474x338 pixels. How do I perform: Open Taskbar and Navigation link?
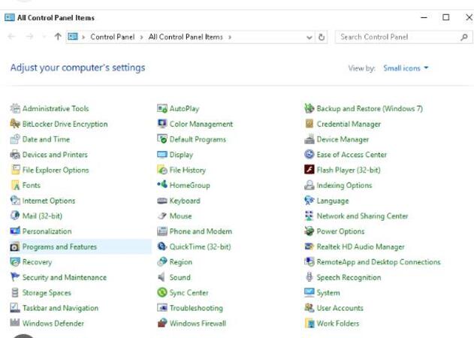pos(60,308)
